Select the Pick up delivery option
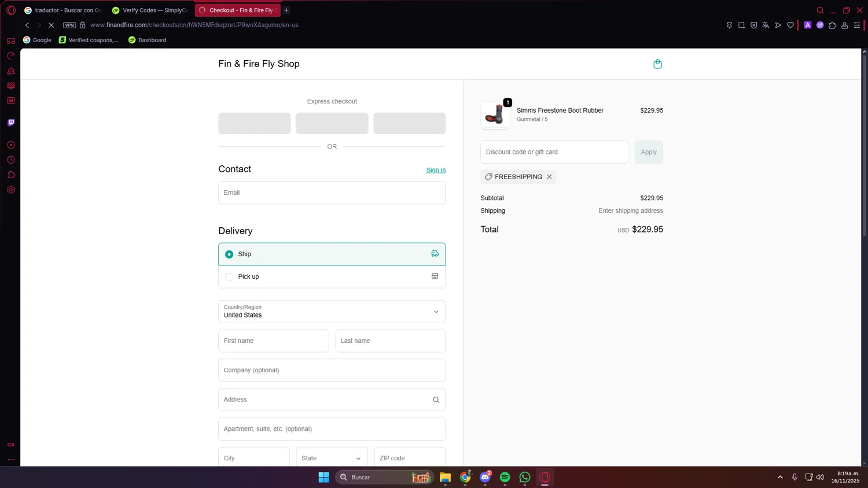Image resolution: width=868 pixels, height=488 pixels. (x=332, y=276)
